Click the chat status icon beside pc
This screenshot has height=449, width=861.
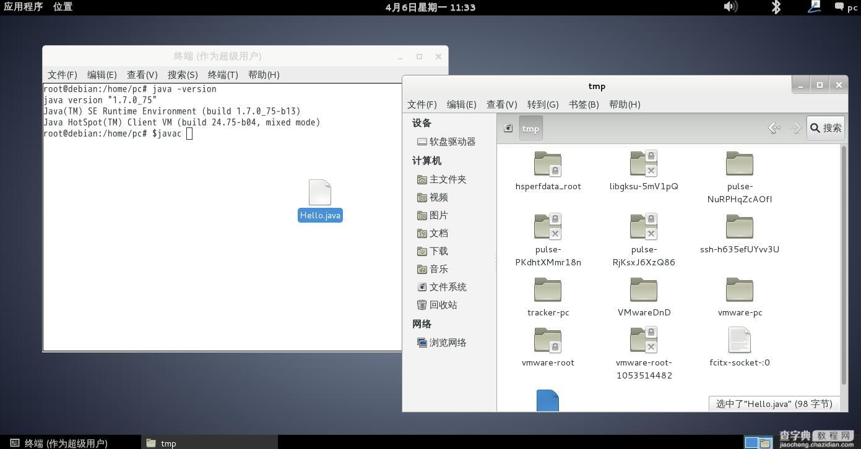coord(839,7)
